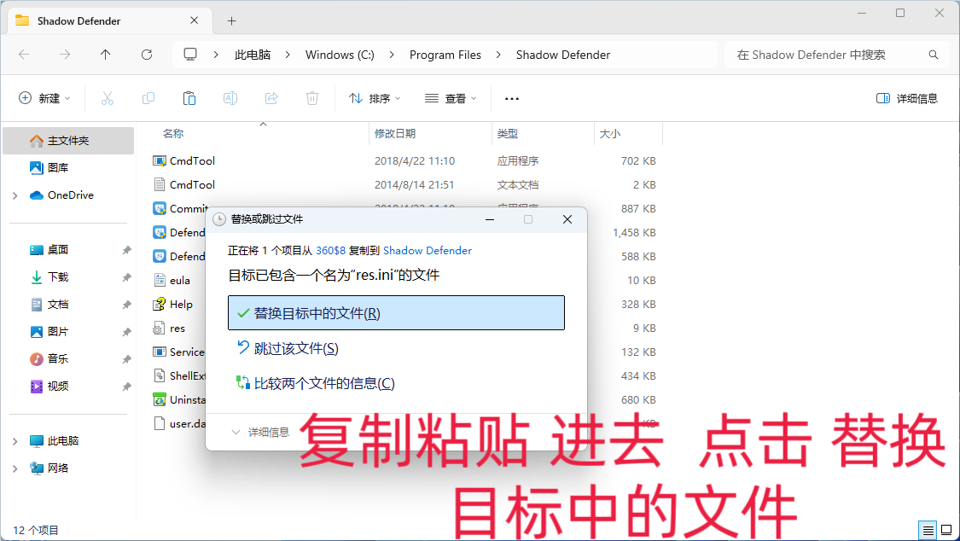Image resolution: width=960 pixels, height=541 pixels.
Task: Refresh the current folder
Action: [x=147, y=55]
